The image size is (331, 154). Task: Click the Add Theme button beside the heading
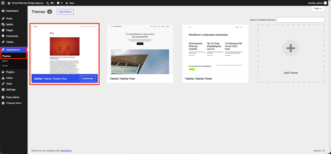click(65, 12)
